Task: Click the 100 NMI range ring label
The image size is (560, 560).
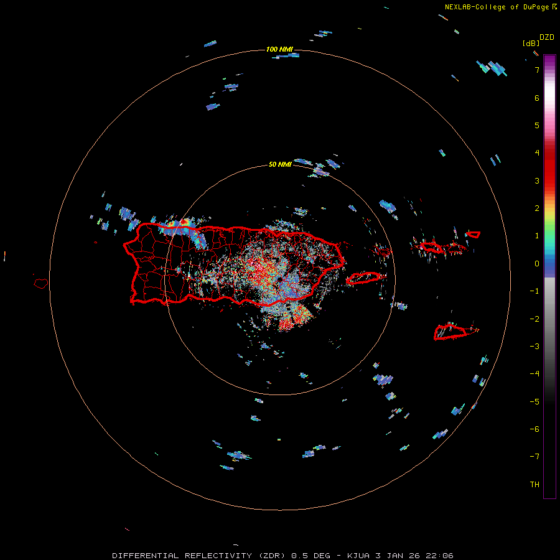Action: coord(279,49)
